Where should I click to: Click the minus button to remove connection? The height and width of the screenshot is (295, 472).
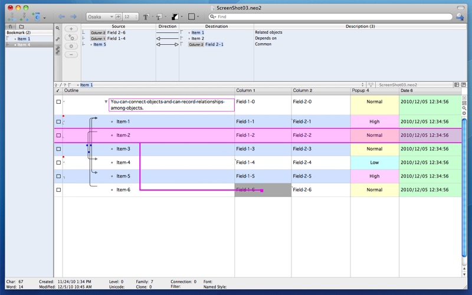[x=71, y=54]
